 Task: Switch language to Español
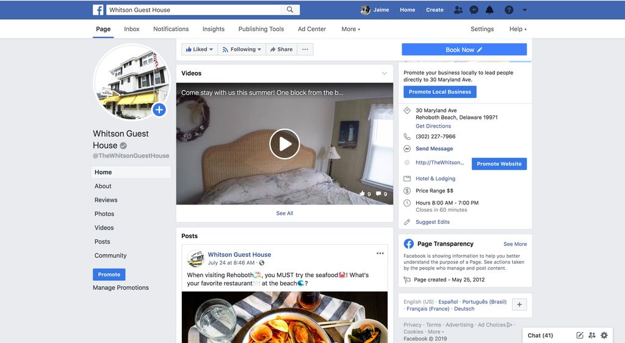(448, 302)
